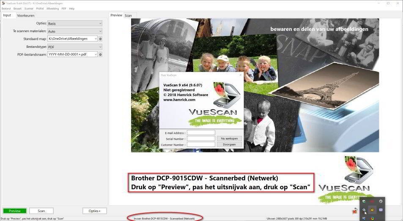403x221 pixels.
Task: Switch to the Input tab
Action: click(7, 15)
